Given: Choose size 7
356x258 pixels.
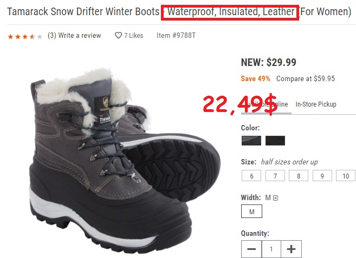Looking at the screenshot, I should (x=275, y=176).
